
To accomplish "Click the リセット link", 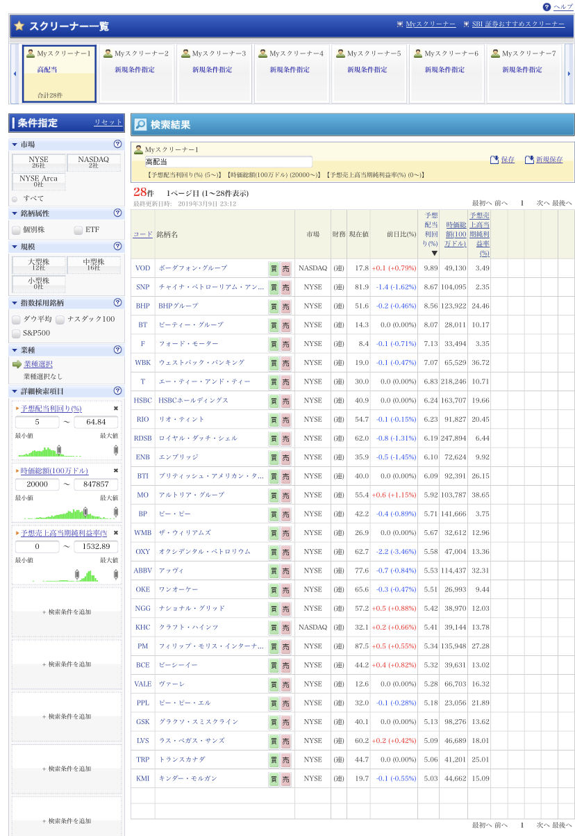I will pos(108,122).
